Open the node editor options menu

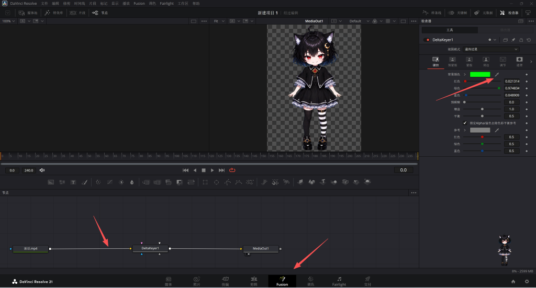(414, 193)
